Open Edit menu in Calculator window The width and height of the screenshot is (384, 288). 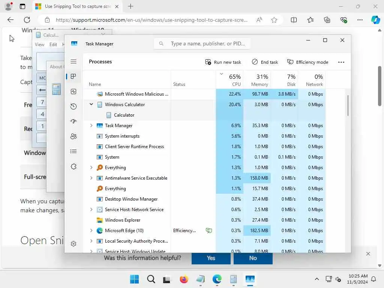pyautogui.click(x=53, y=45)
